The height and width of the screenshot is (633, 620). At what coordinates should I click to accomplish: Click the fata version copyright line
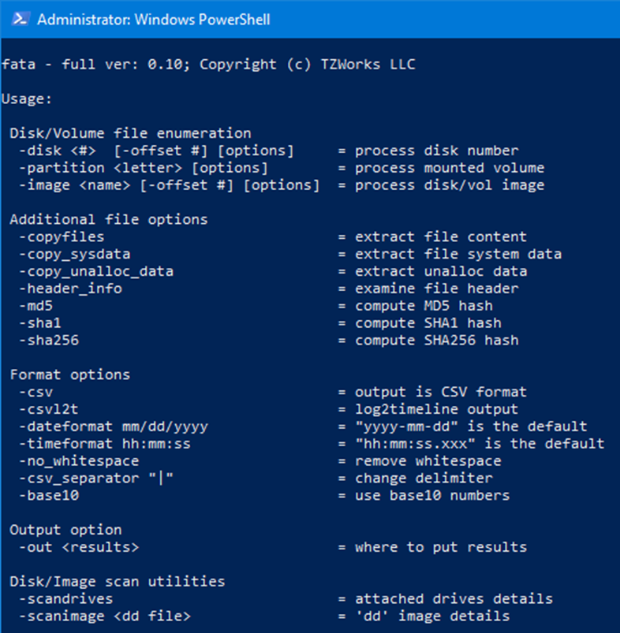pyautogui.click(x=208, y=64)
